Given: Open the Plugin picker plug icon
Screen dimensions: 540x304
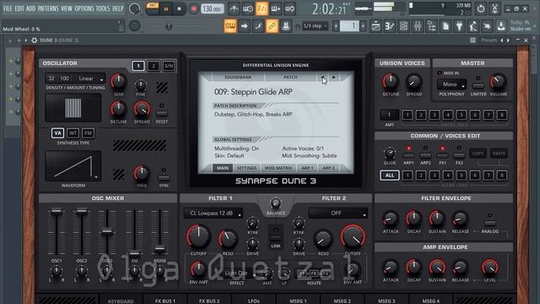Looking at the screenshot, I should (x=459, y=26).
